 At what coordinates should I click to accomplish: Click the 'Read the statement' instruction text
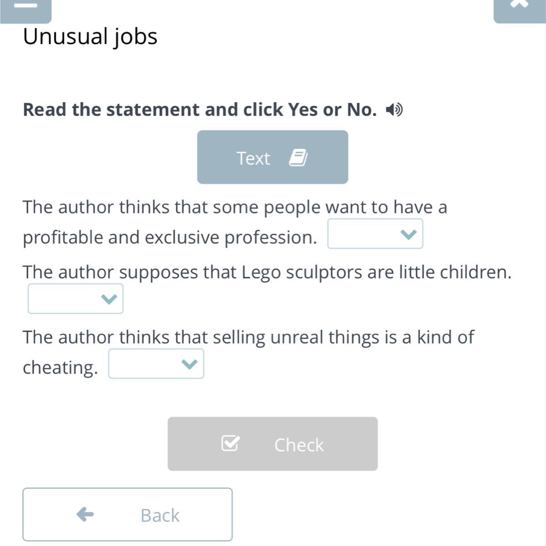point(200,110)
